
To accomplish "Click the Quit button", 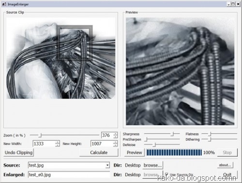I will pos(227,175).
